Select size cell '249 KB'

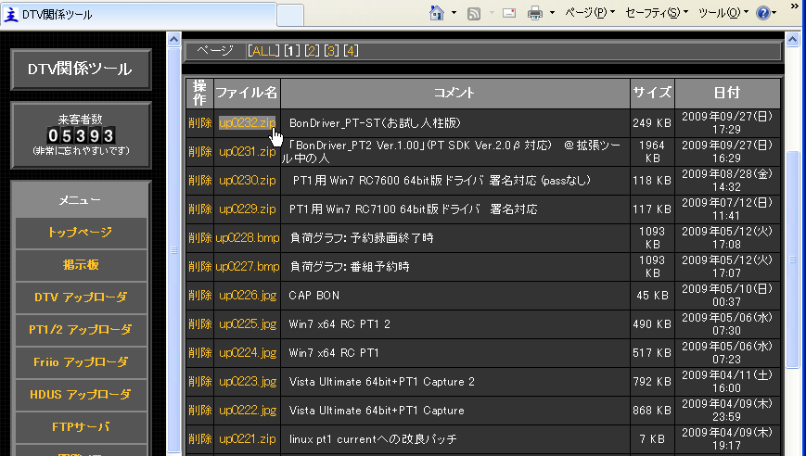pos(652,123)
